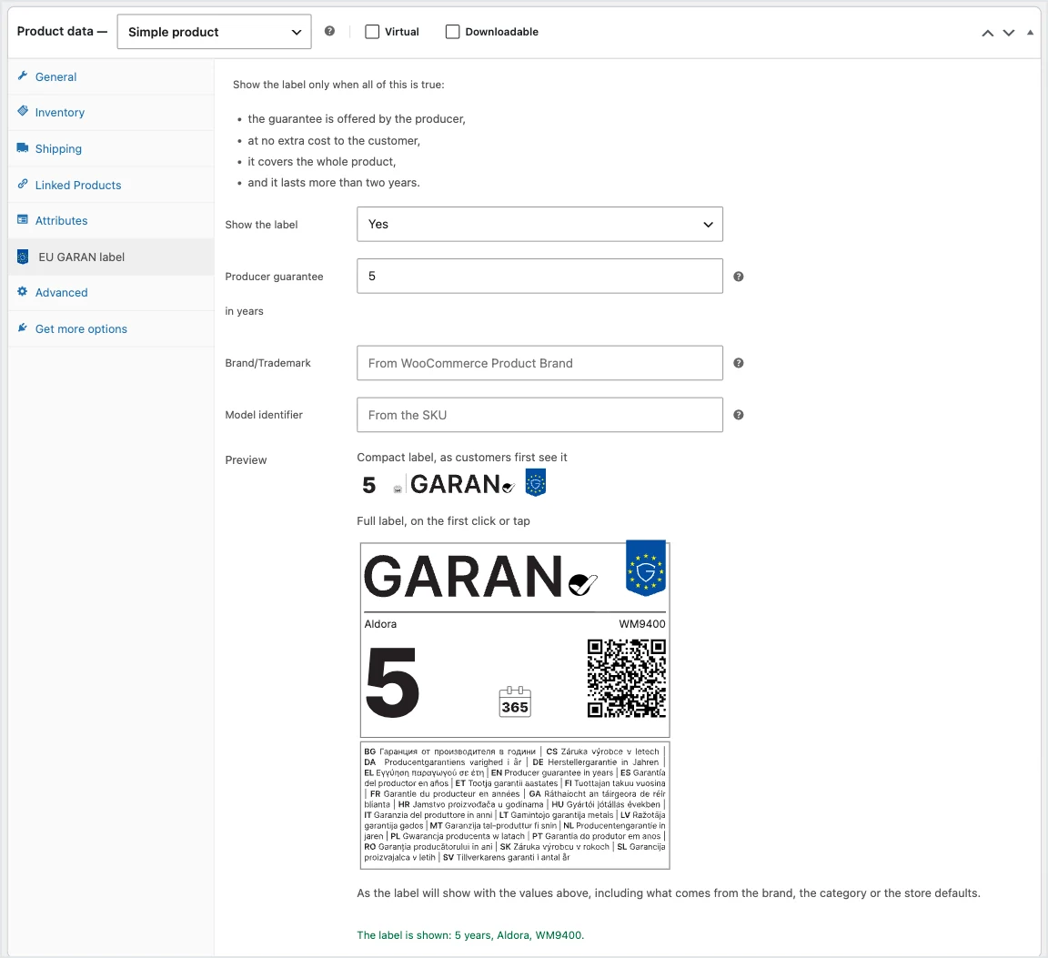Click 'Aldora' brand text on full label

click(380, 624)
